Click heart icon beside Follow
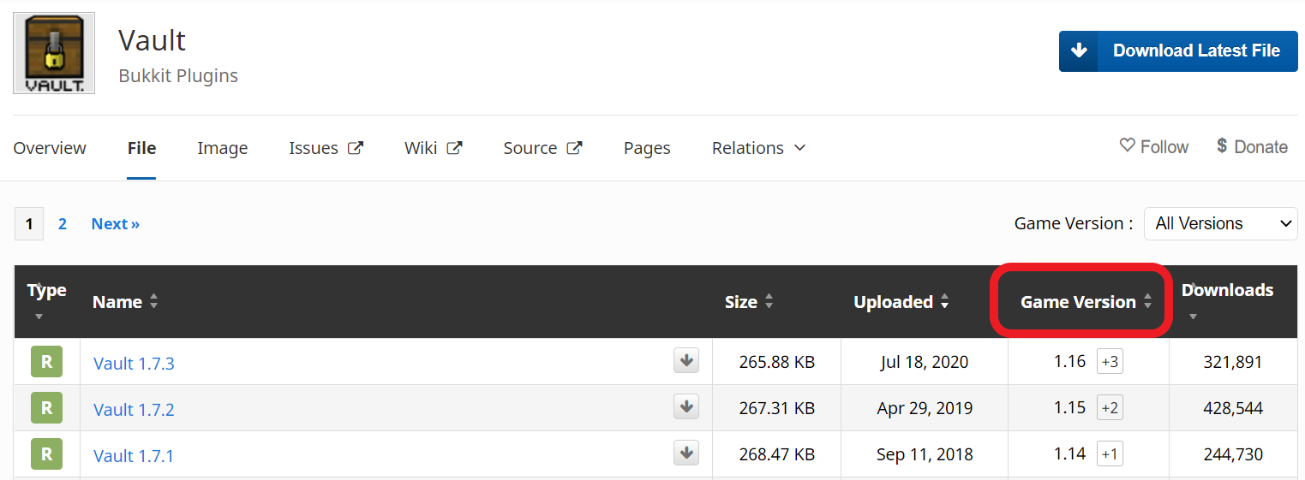The width and height of the screenshot is (1305, 480). pos(1128,146)
